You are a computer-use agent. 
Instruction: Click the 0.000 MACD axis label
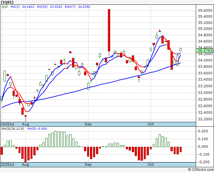(x=203, y=146)
